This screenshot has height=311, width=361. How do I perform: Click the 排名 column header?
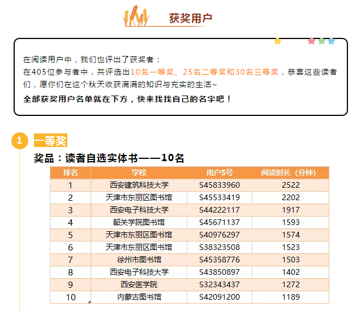pyautogui.click(x=70, y=172)
